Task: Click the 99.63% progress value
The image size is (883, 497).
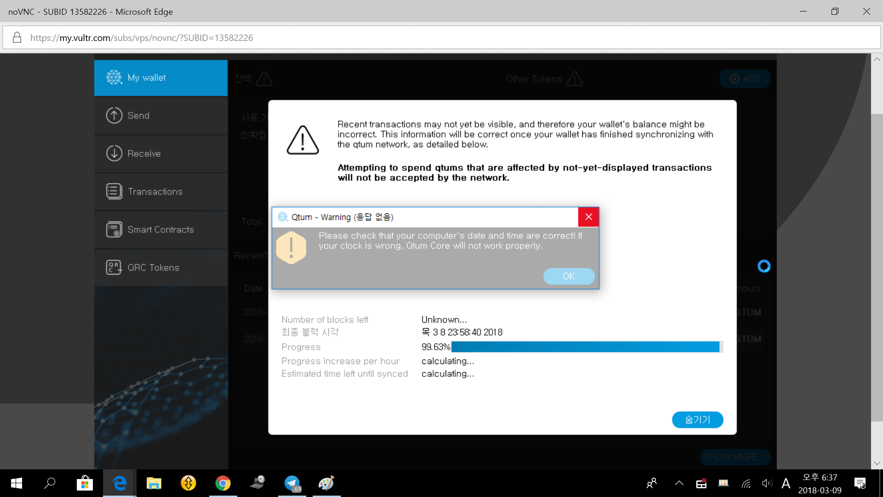Action: [x=436, y=347]
